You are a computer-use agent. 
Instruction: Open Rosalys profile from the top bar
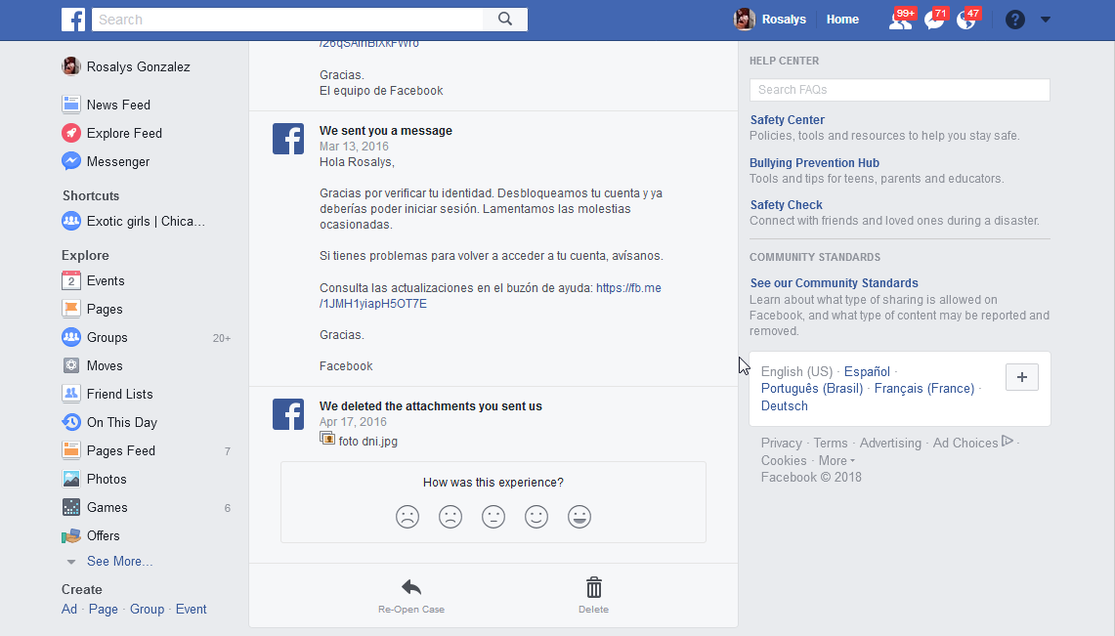point(784,20)
